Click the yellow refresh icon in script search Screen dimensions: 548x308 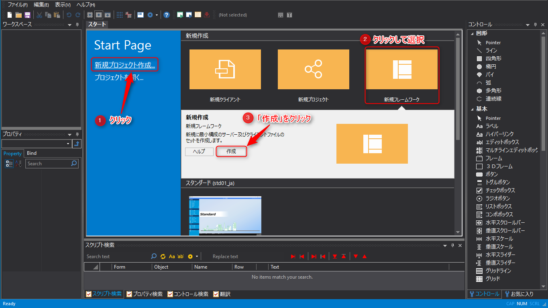(x=163, y=257)
